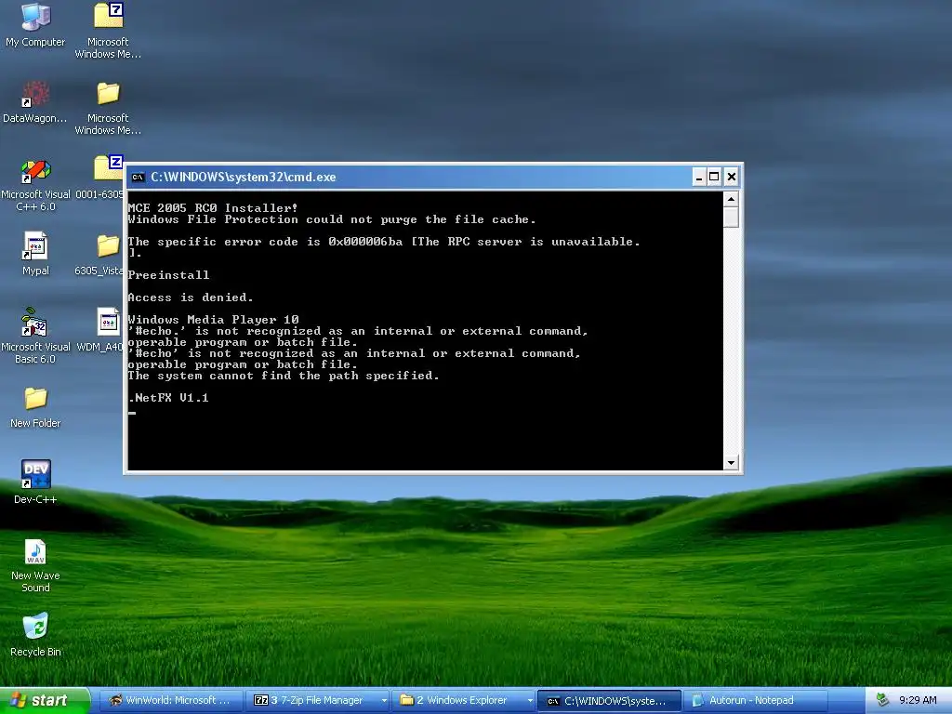Switch to WinWorld: Microsoft taskbar window
952x714 pixels.
pos(170,700)
